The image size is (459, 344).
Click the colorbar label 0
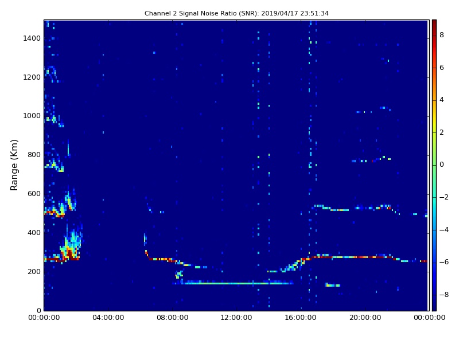pyautogui.click(x=442, y=165)
